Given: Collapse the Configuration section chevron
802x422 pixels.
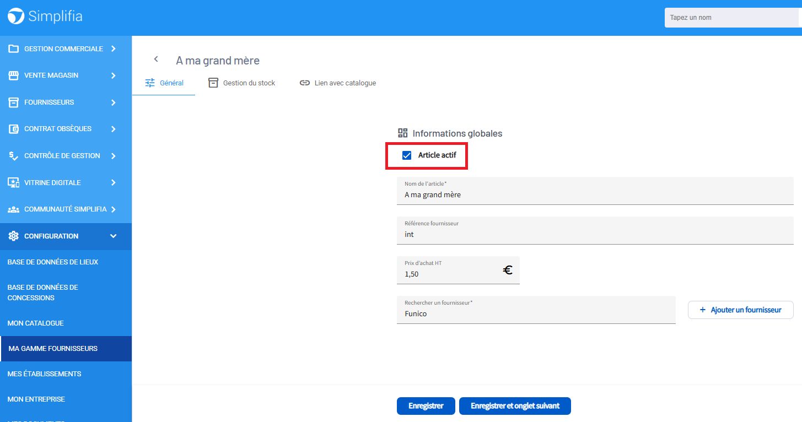Looking at the screenshot, I should click(114, 236).
